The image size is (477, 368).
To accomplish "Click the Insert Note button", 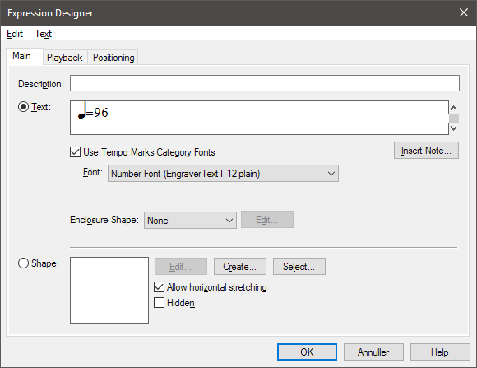I will click(x=426, y=151).
